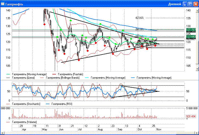Click the Aug month label on time axis
This screenshot has width=199, height=135.
point(100,129)
